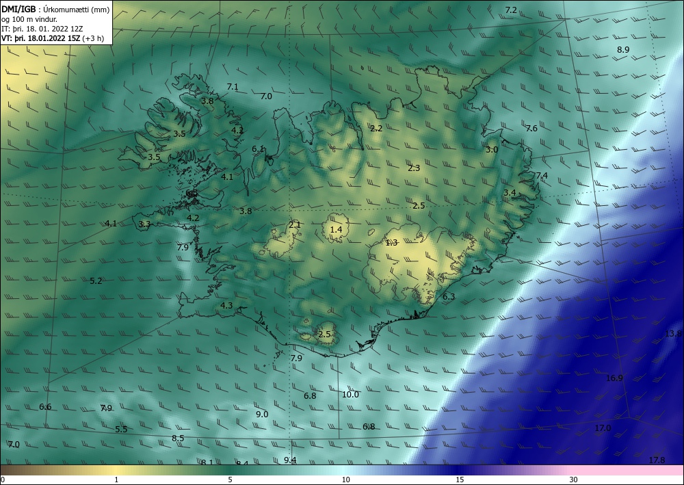
Task: Click the 16.9 value label
Action: [614, 378]
